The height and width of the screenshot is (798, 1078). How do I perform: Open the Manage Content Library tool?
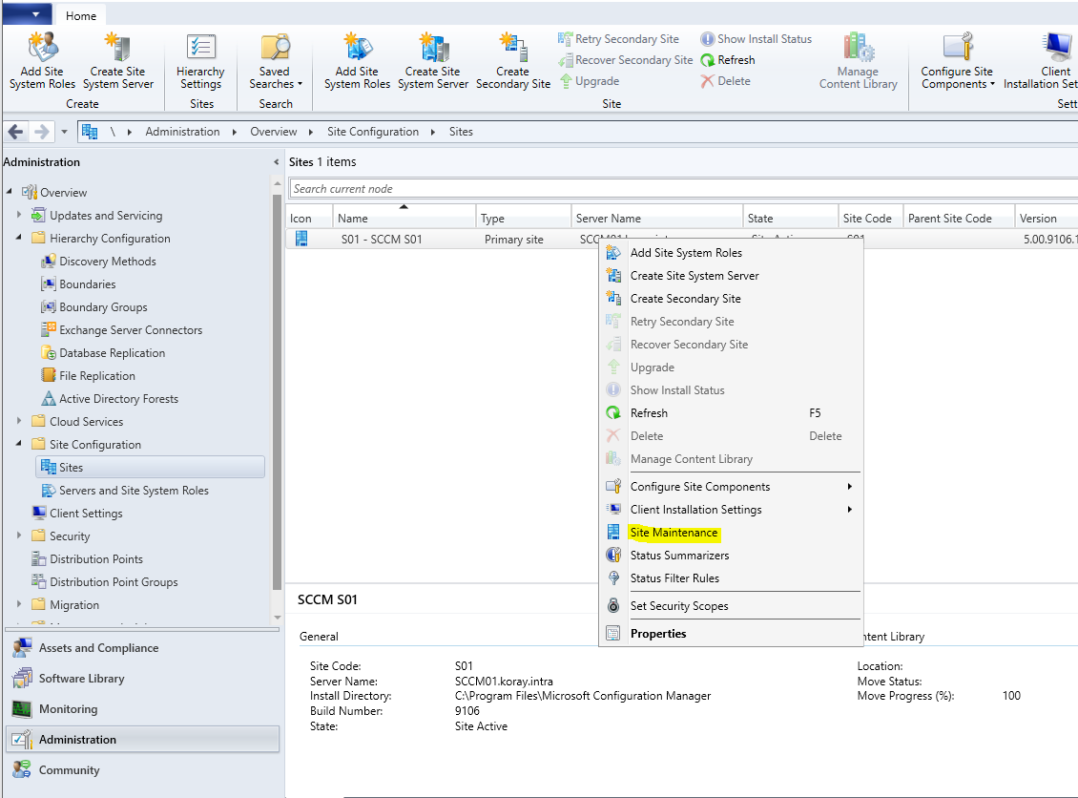857,57
